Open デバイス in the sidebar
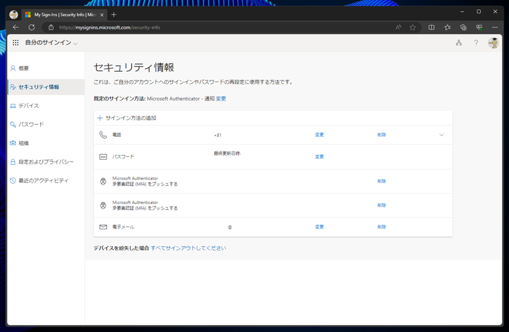509x332 pixels. 46,106
